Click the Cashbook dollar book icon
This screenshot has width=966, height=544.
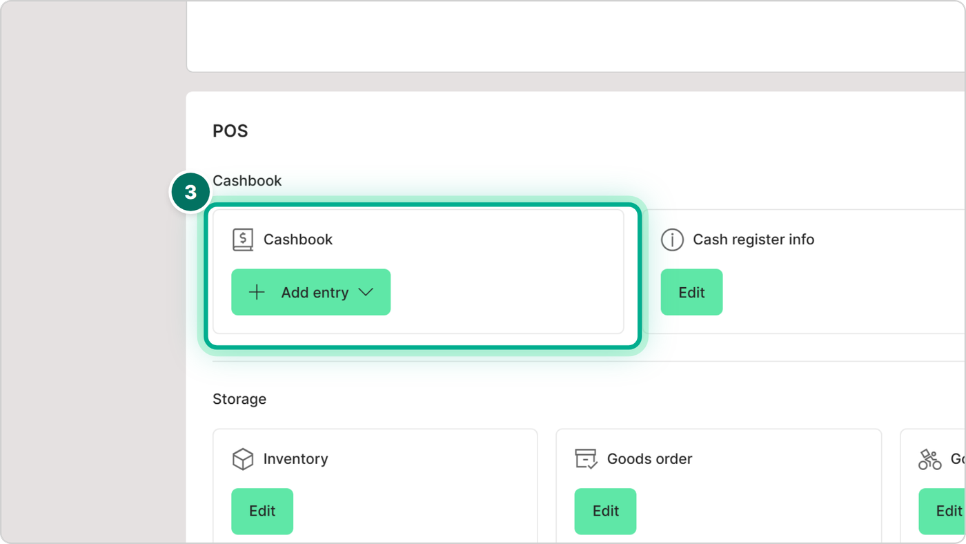tap(243, 240)
